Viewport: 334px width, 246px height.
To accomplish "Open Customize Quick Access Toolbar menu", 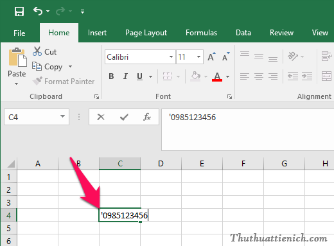I will [82, 12].
